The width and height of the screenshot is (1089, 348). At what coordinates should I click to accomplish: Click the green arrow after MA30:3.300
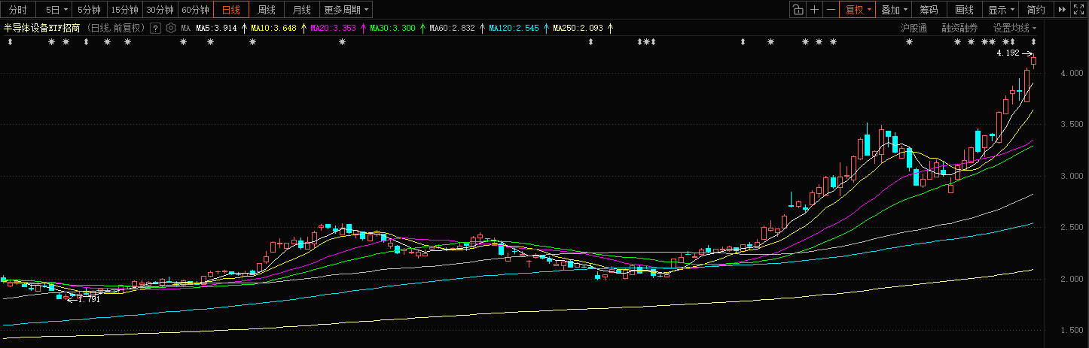(x=422, y=28)
